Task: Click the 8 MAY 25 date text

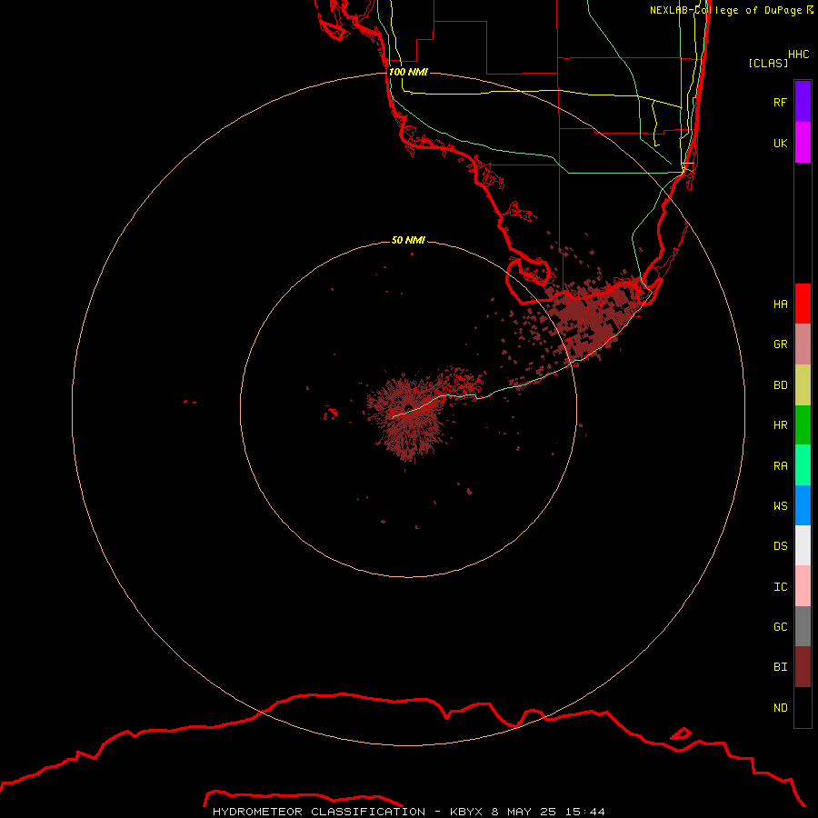Action: [524, 812]
